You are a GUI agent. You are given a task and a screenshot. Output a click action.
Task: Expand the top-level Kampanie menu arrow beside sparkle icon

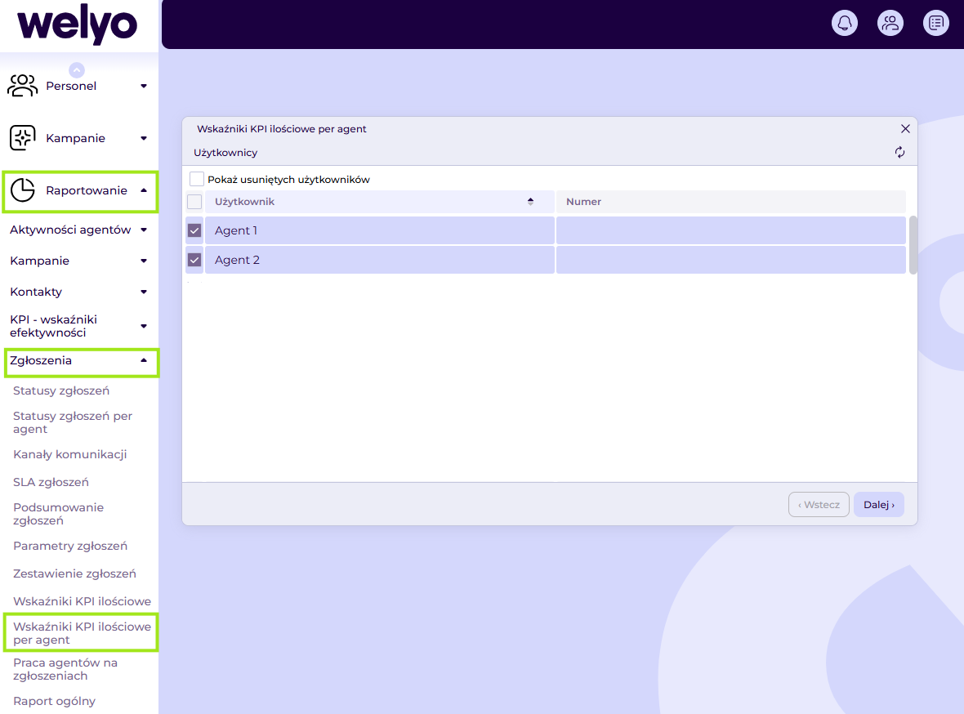point(143,138)
